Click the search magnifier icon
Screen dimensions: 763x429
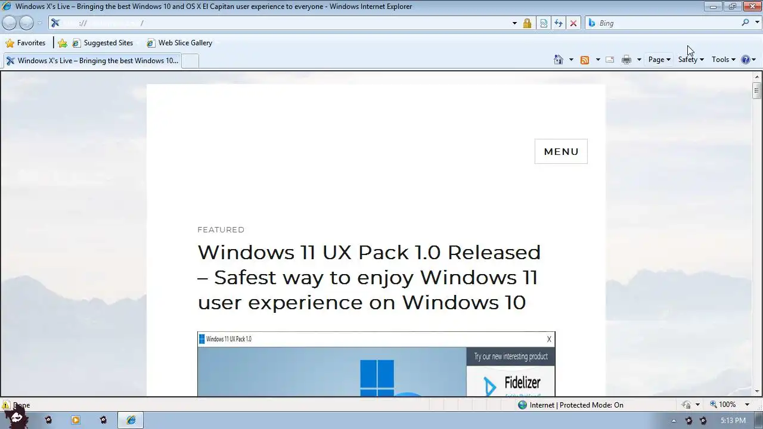coord(745,23)
